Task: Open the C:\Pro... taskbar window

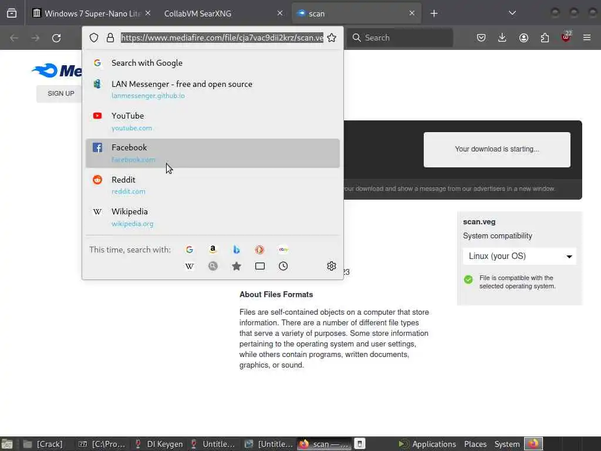Action: [102, 444]
